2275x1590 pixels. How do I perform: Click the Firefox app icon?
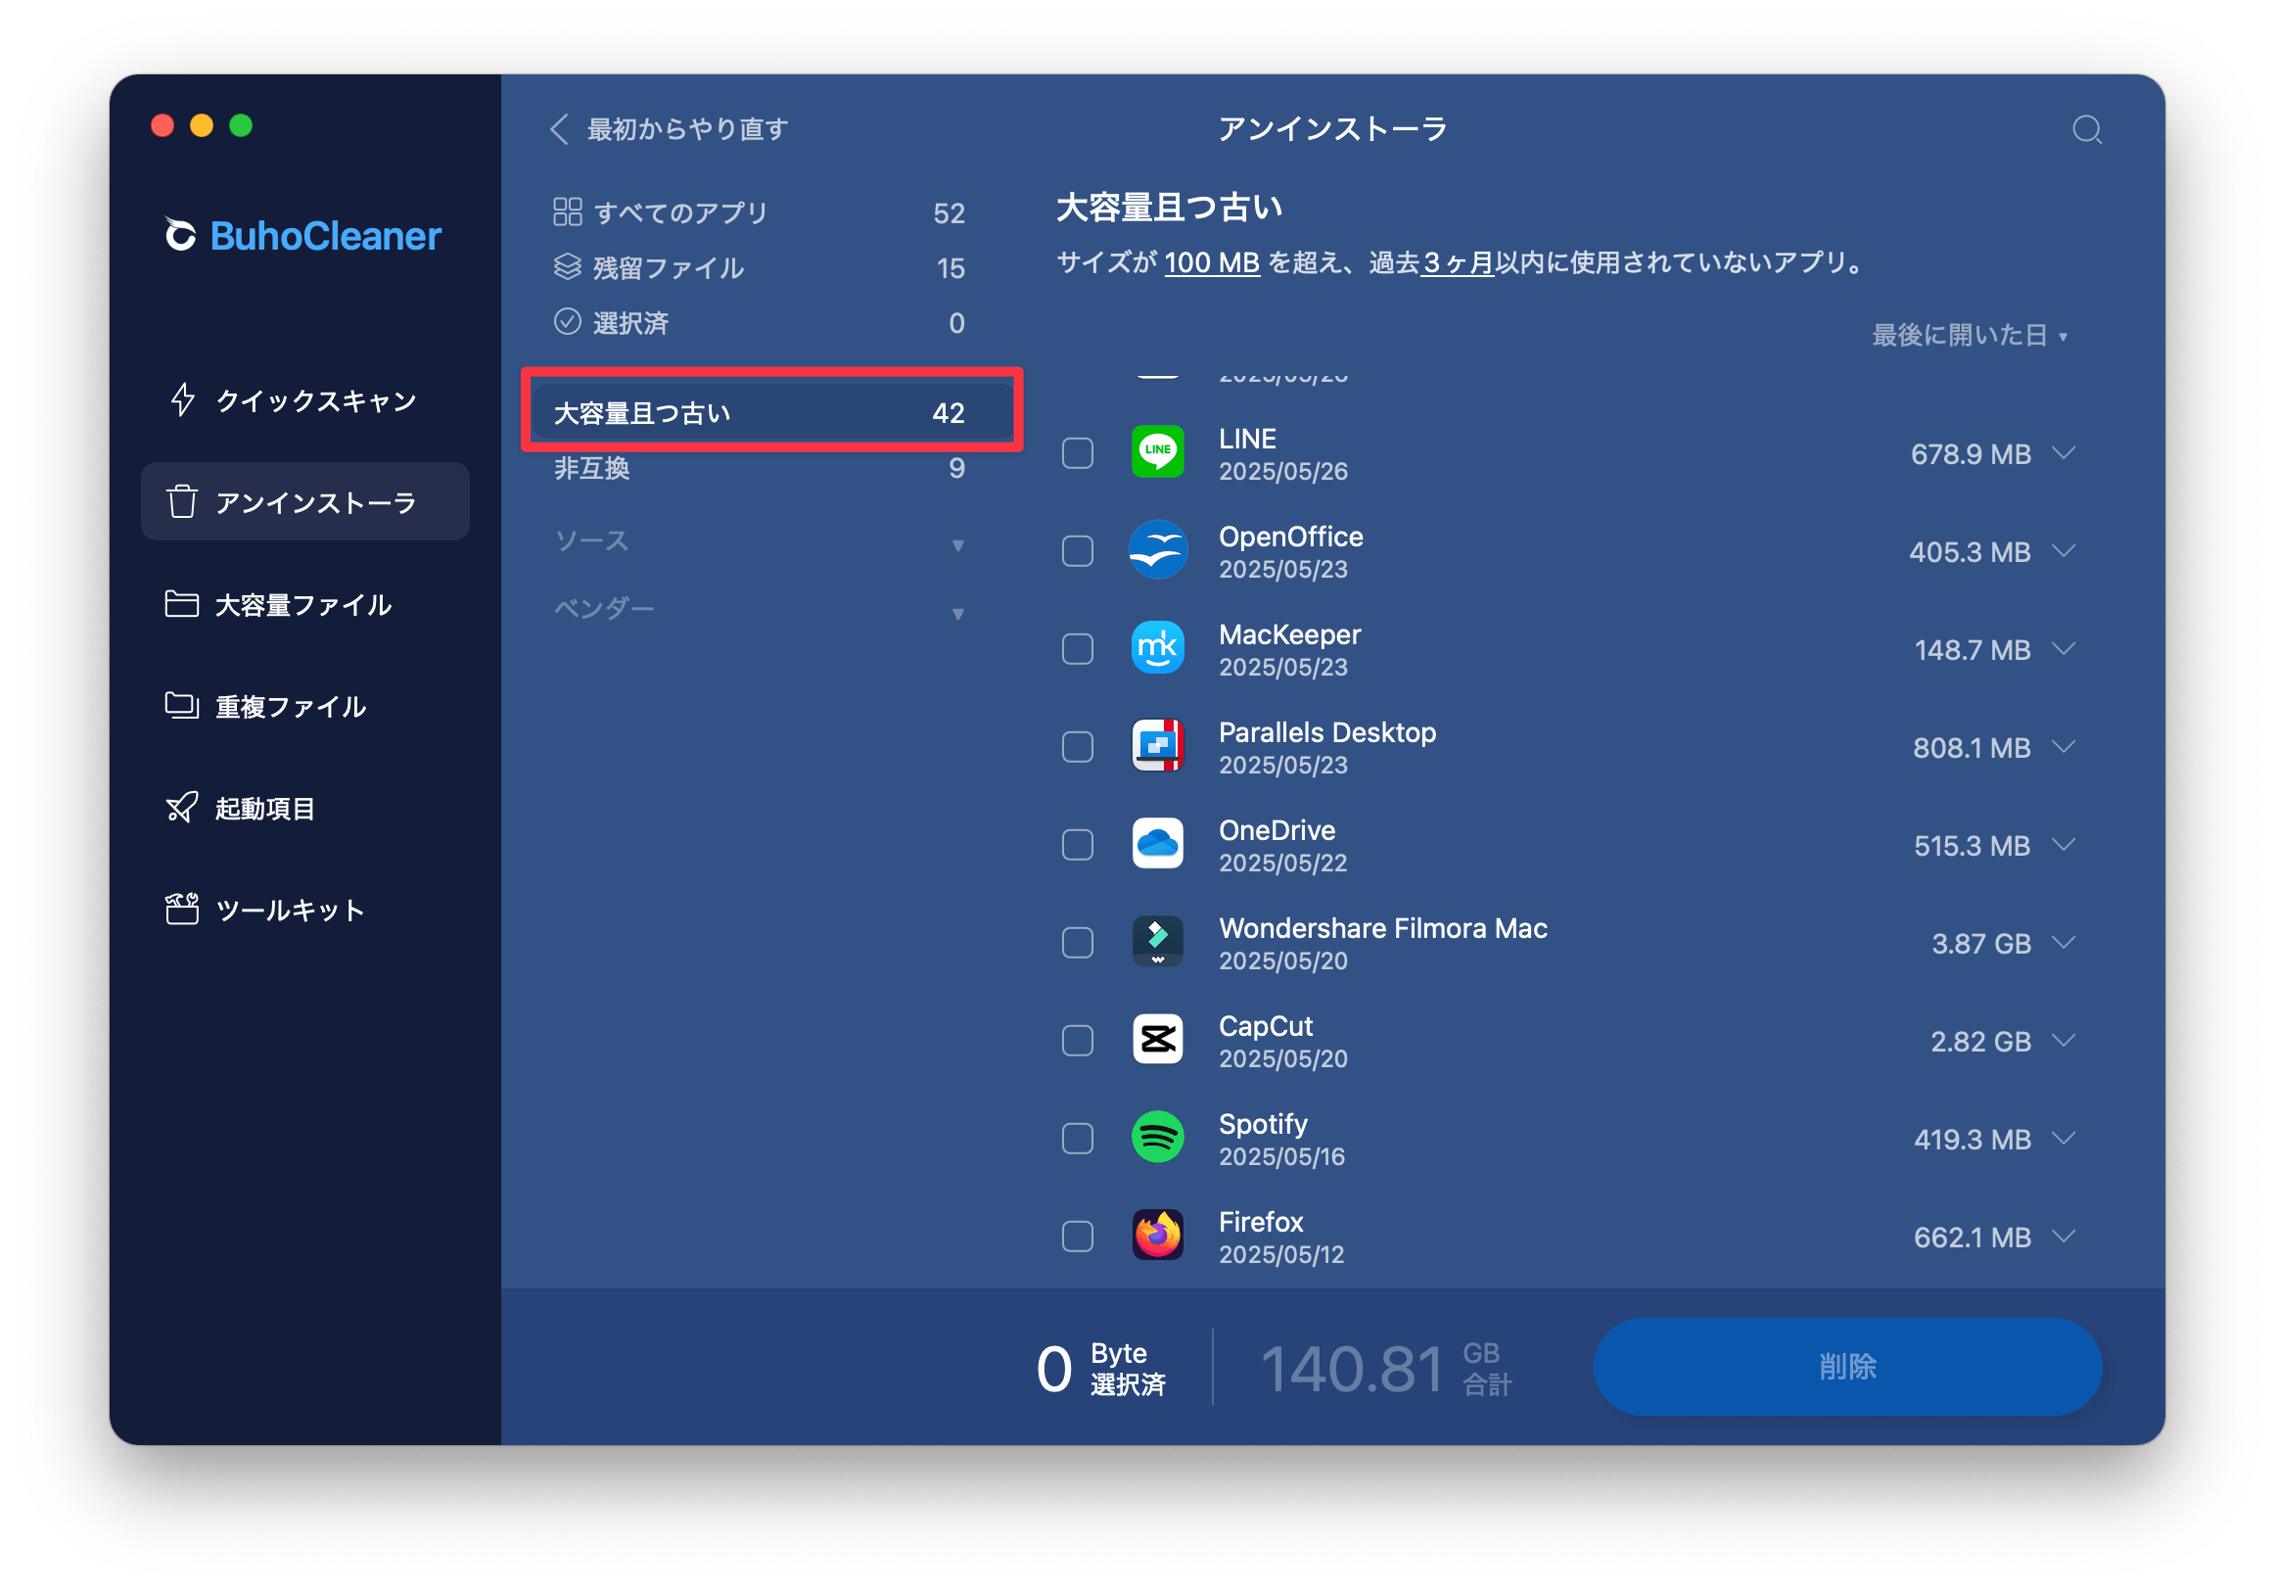click(x=1157, y=1237)
